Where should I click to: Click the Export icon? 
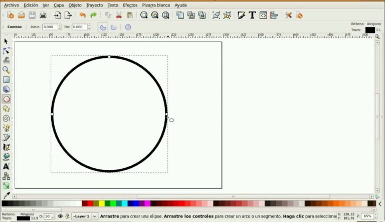tap(68, 15)
